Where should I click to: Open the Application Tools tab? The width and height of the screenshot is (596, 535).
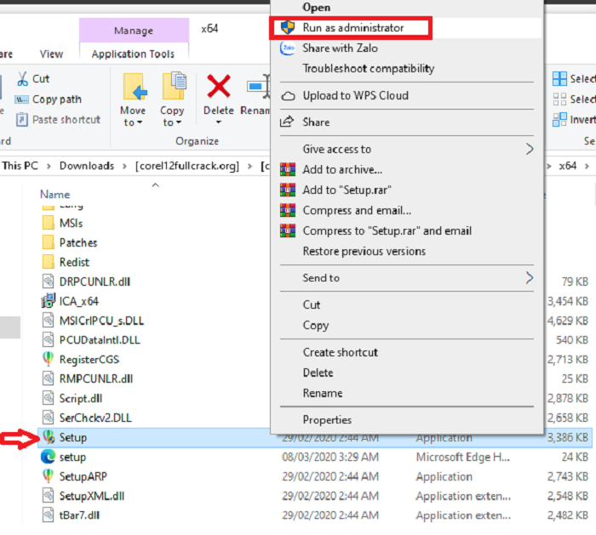click(133, 54)
